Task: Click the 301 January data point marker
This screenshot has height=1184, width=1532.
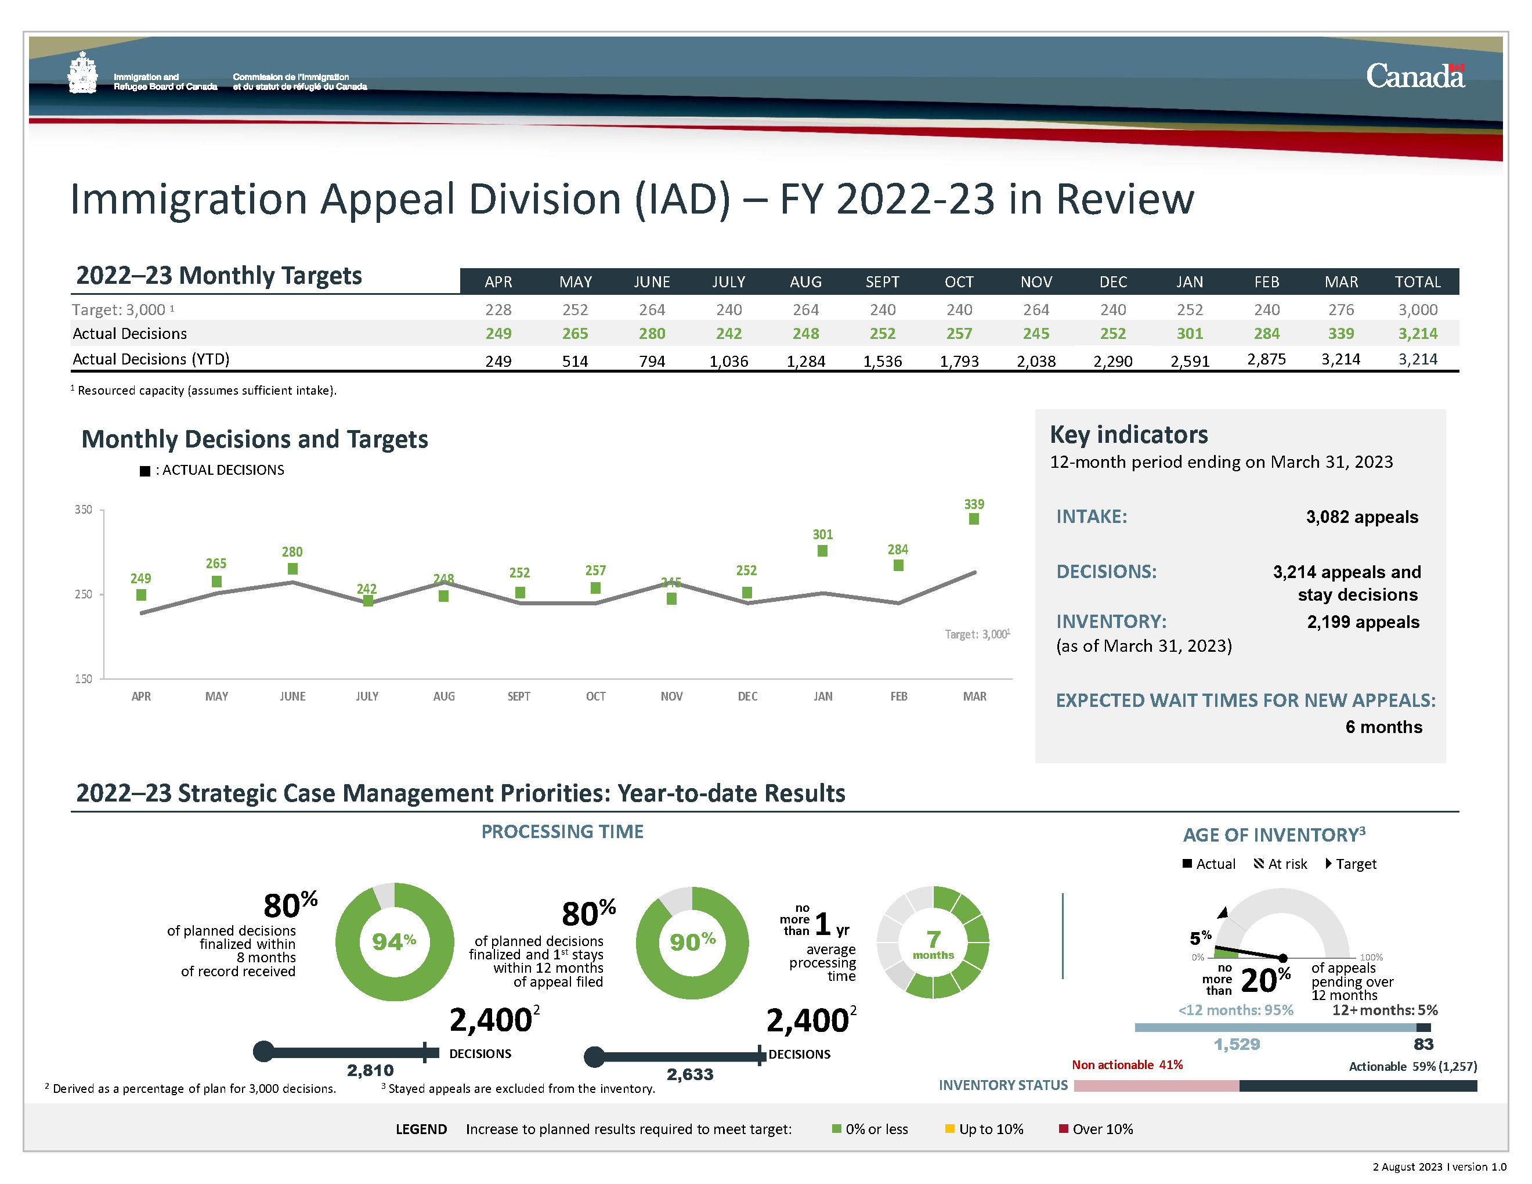Action: tap(822, 551)
